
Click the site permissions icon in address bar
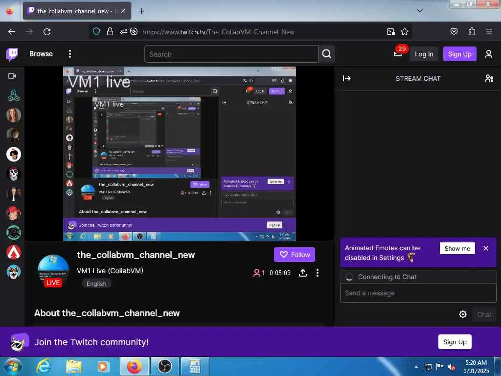tap(123, 32)
